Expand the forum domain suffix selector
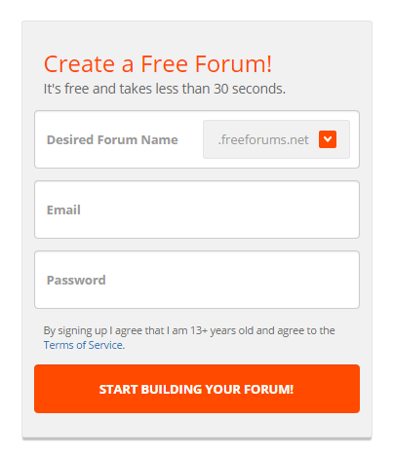393x457 pixels. pyautogui.click(x=276, y=139)
